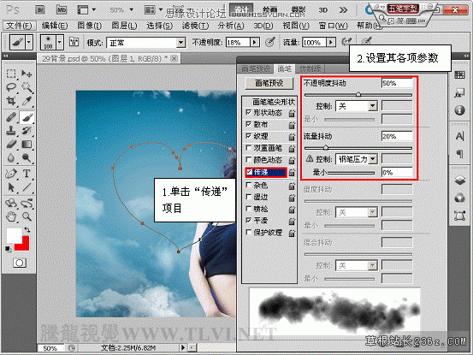Select the Lasso tool

click(x=11, y=87)
